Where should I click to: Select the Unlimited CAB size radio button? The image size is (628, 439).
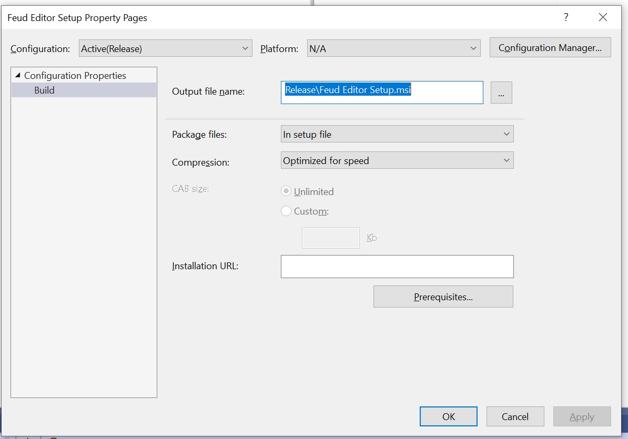coord(286,191)
